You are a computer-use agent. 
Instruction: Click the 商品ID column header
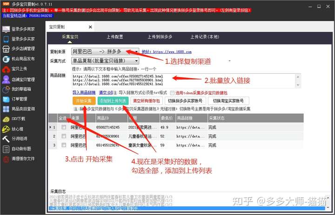[112, 118]
